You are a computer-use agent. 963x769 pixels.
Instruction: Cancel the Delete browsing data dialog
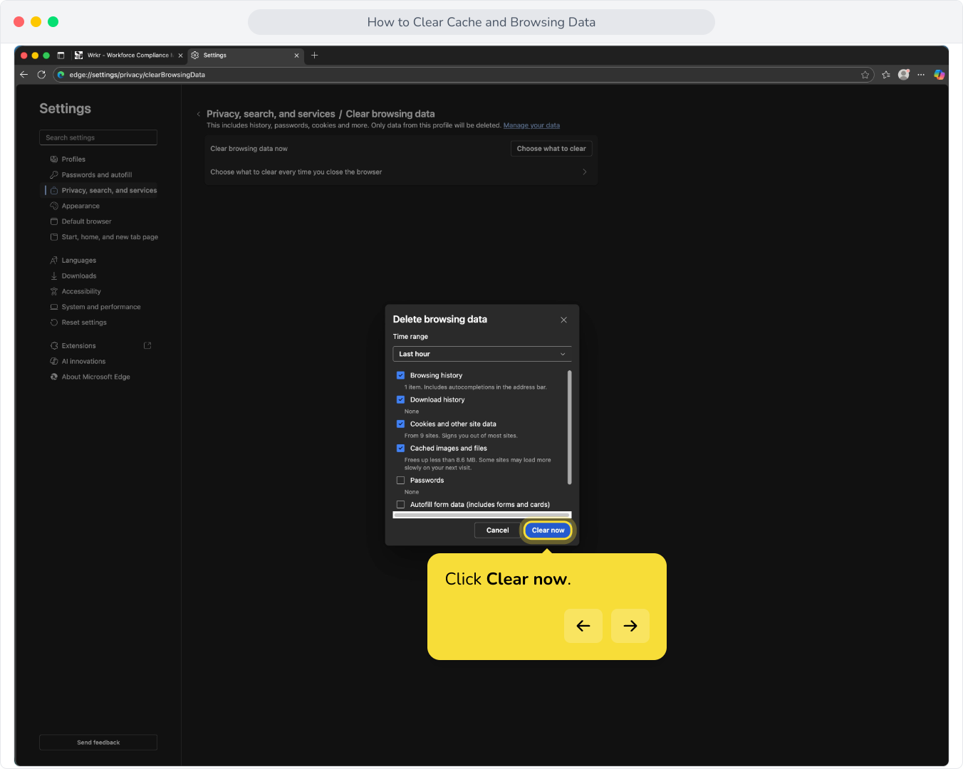click(497, 530)
